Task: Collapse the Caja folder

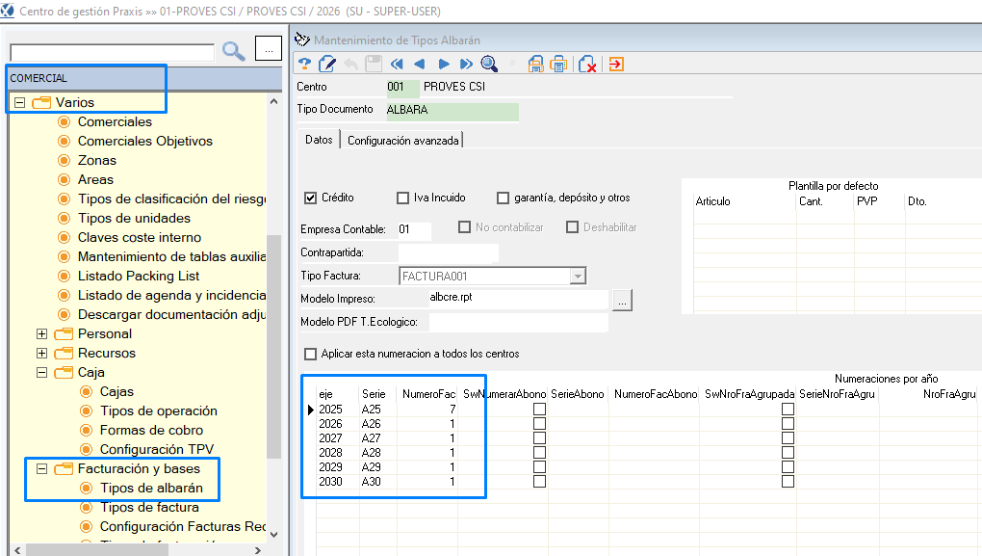Action: tap(42, 373)
